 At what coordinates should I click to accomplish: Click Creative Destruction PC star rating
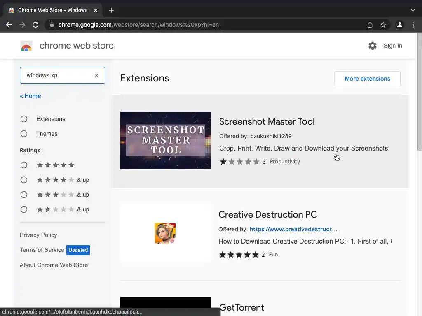pyautogui.click(x=239, y=254)
